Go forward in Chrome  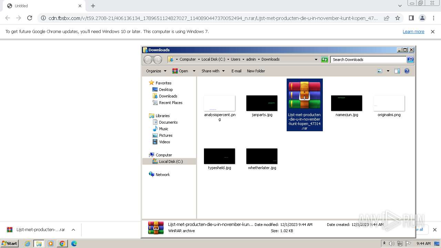pos(19,18)
